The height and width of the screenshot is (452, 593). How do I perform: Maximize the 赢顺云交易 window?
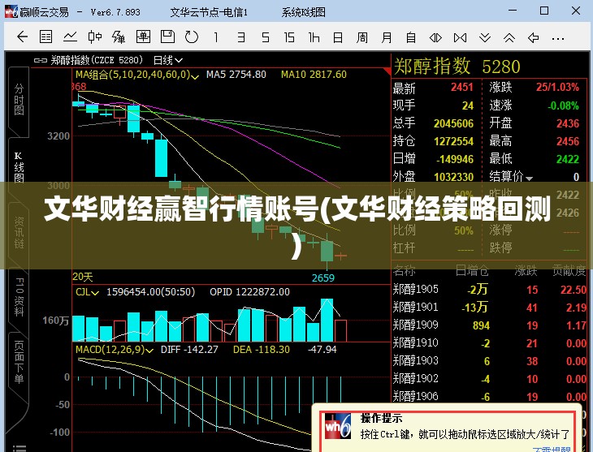pos(543,11)
